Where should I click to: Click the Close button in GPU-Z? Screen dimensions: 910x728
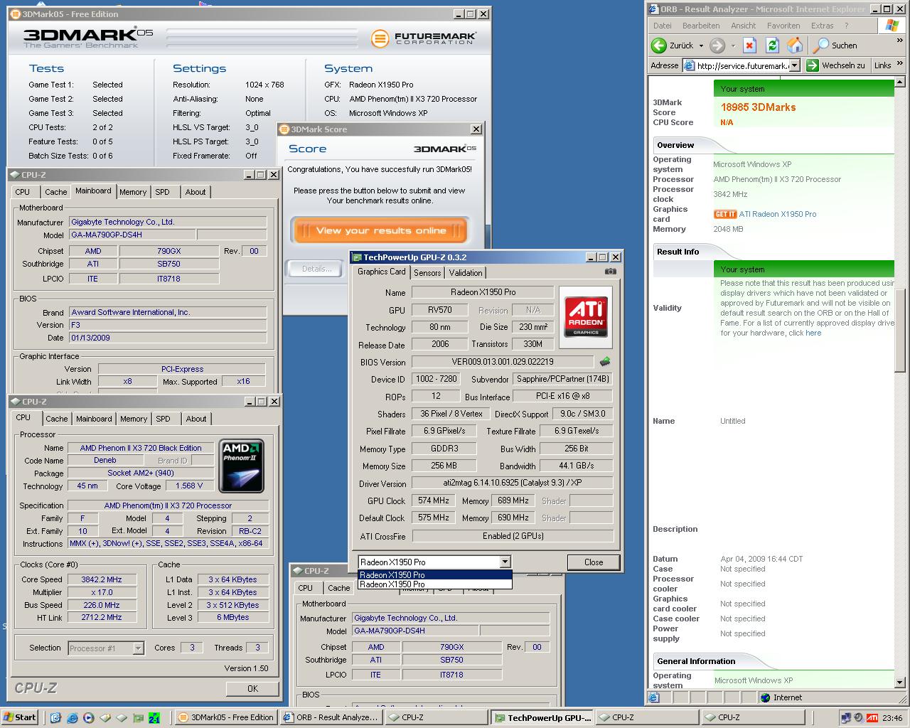[x=594, y=562]
